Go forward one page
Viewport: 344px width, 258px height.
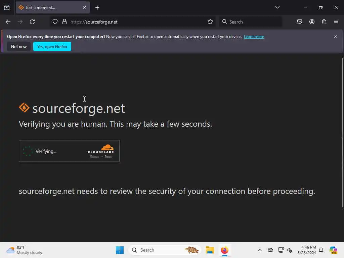[x=20, y=22]
